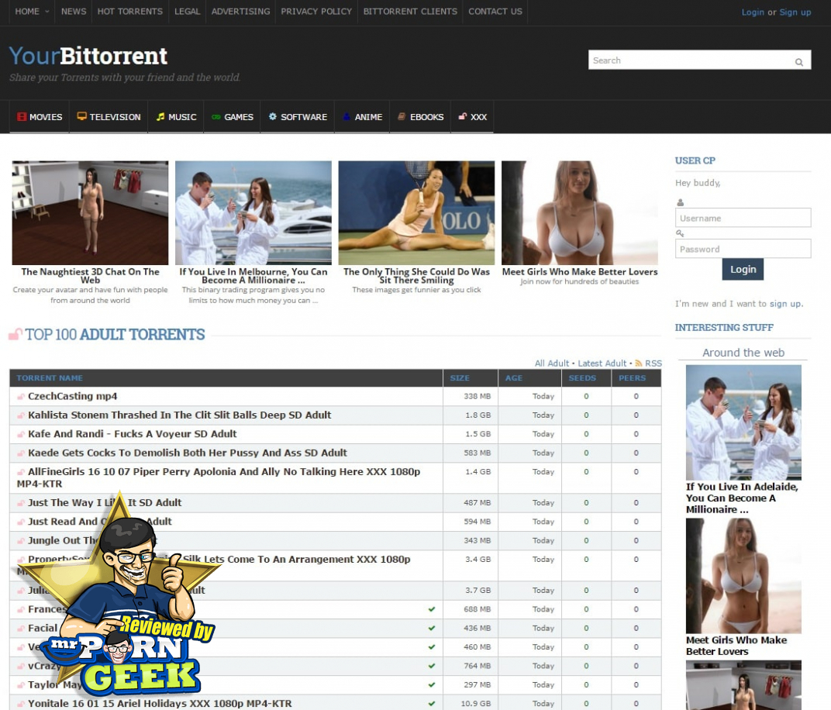Open Software via its gear icon
Image resolution: width=831 pixels, height=710 pixels.
(272, 116)
